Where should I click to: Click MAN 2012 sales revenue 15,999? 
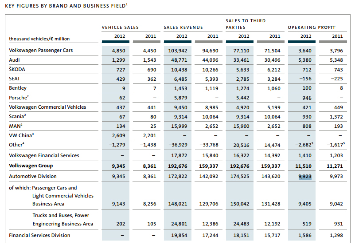tap(179, 126)
